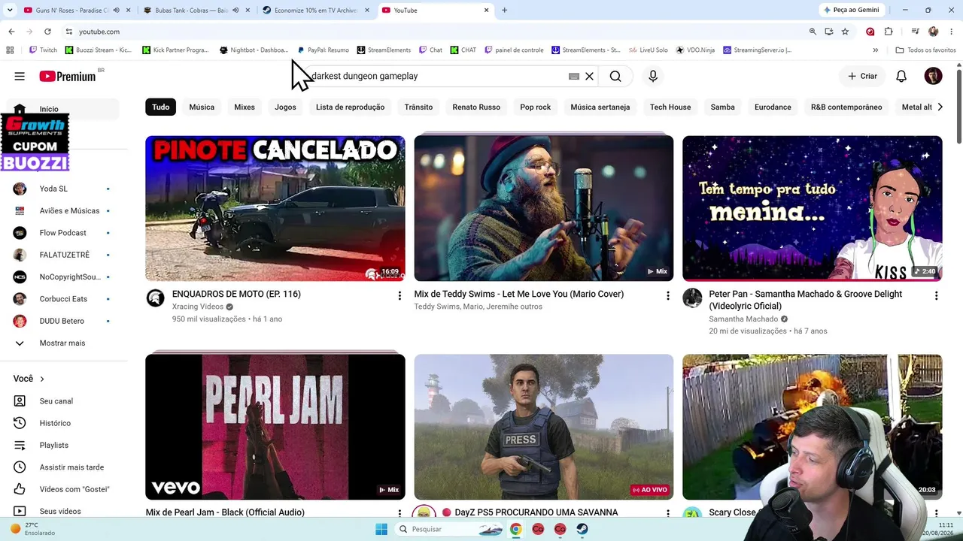Open the VDO.Ninja bookmark
Viewport: 963px width, 541px height.
click(695, 50)
